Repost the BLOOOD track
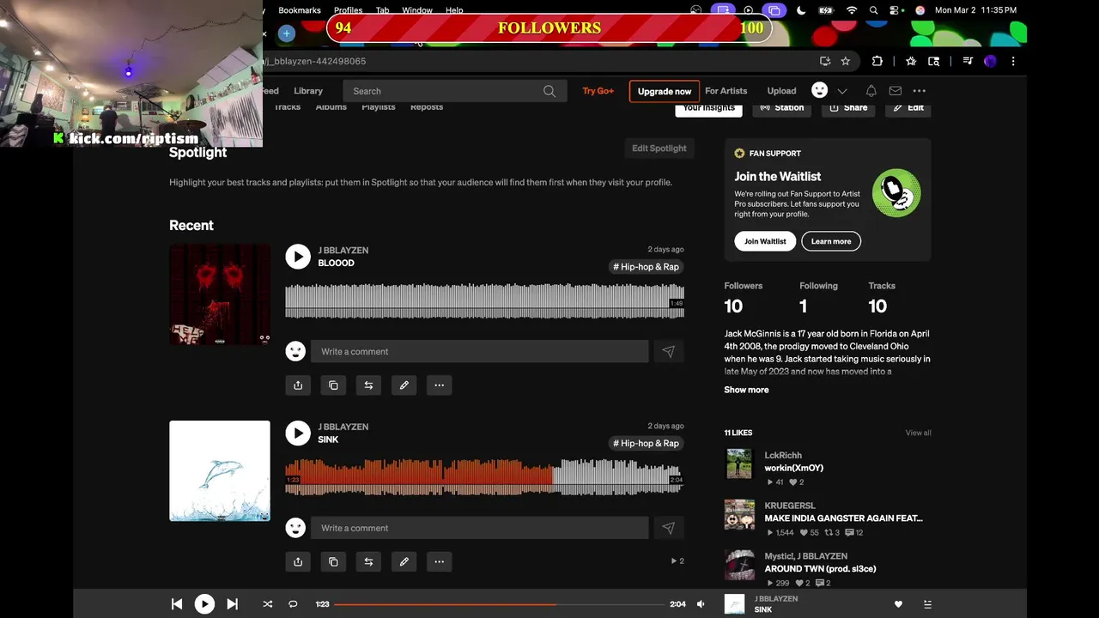Viewport: 1099px width, 618px height. coord(368,385)
